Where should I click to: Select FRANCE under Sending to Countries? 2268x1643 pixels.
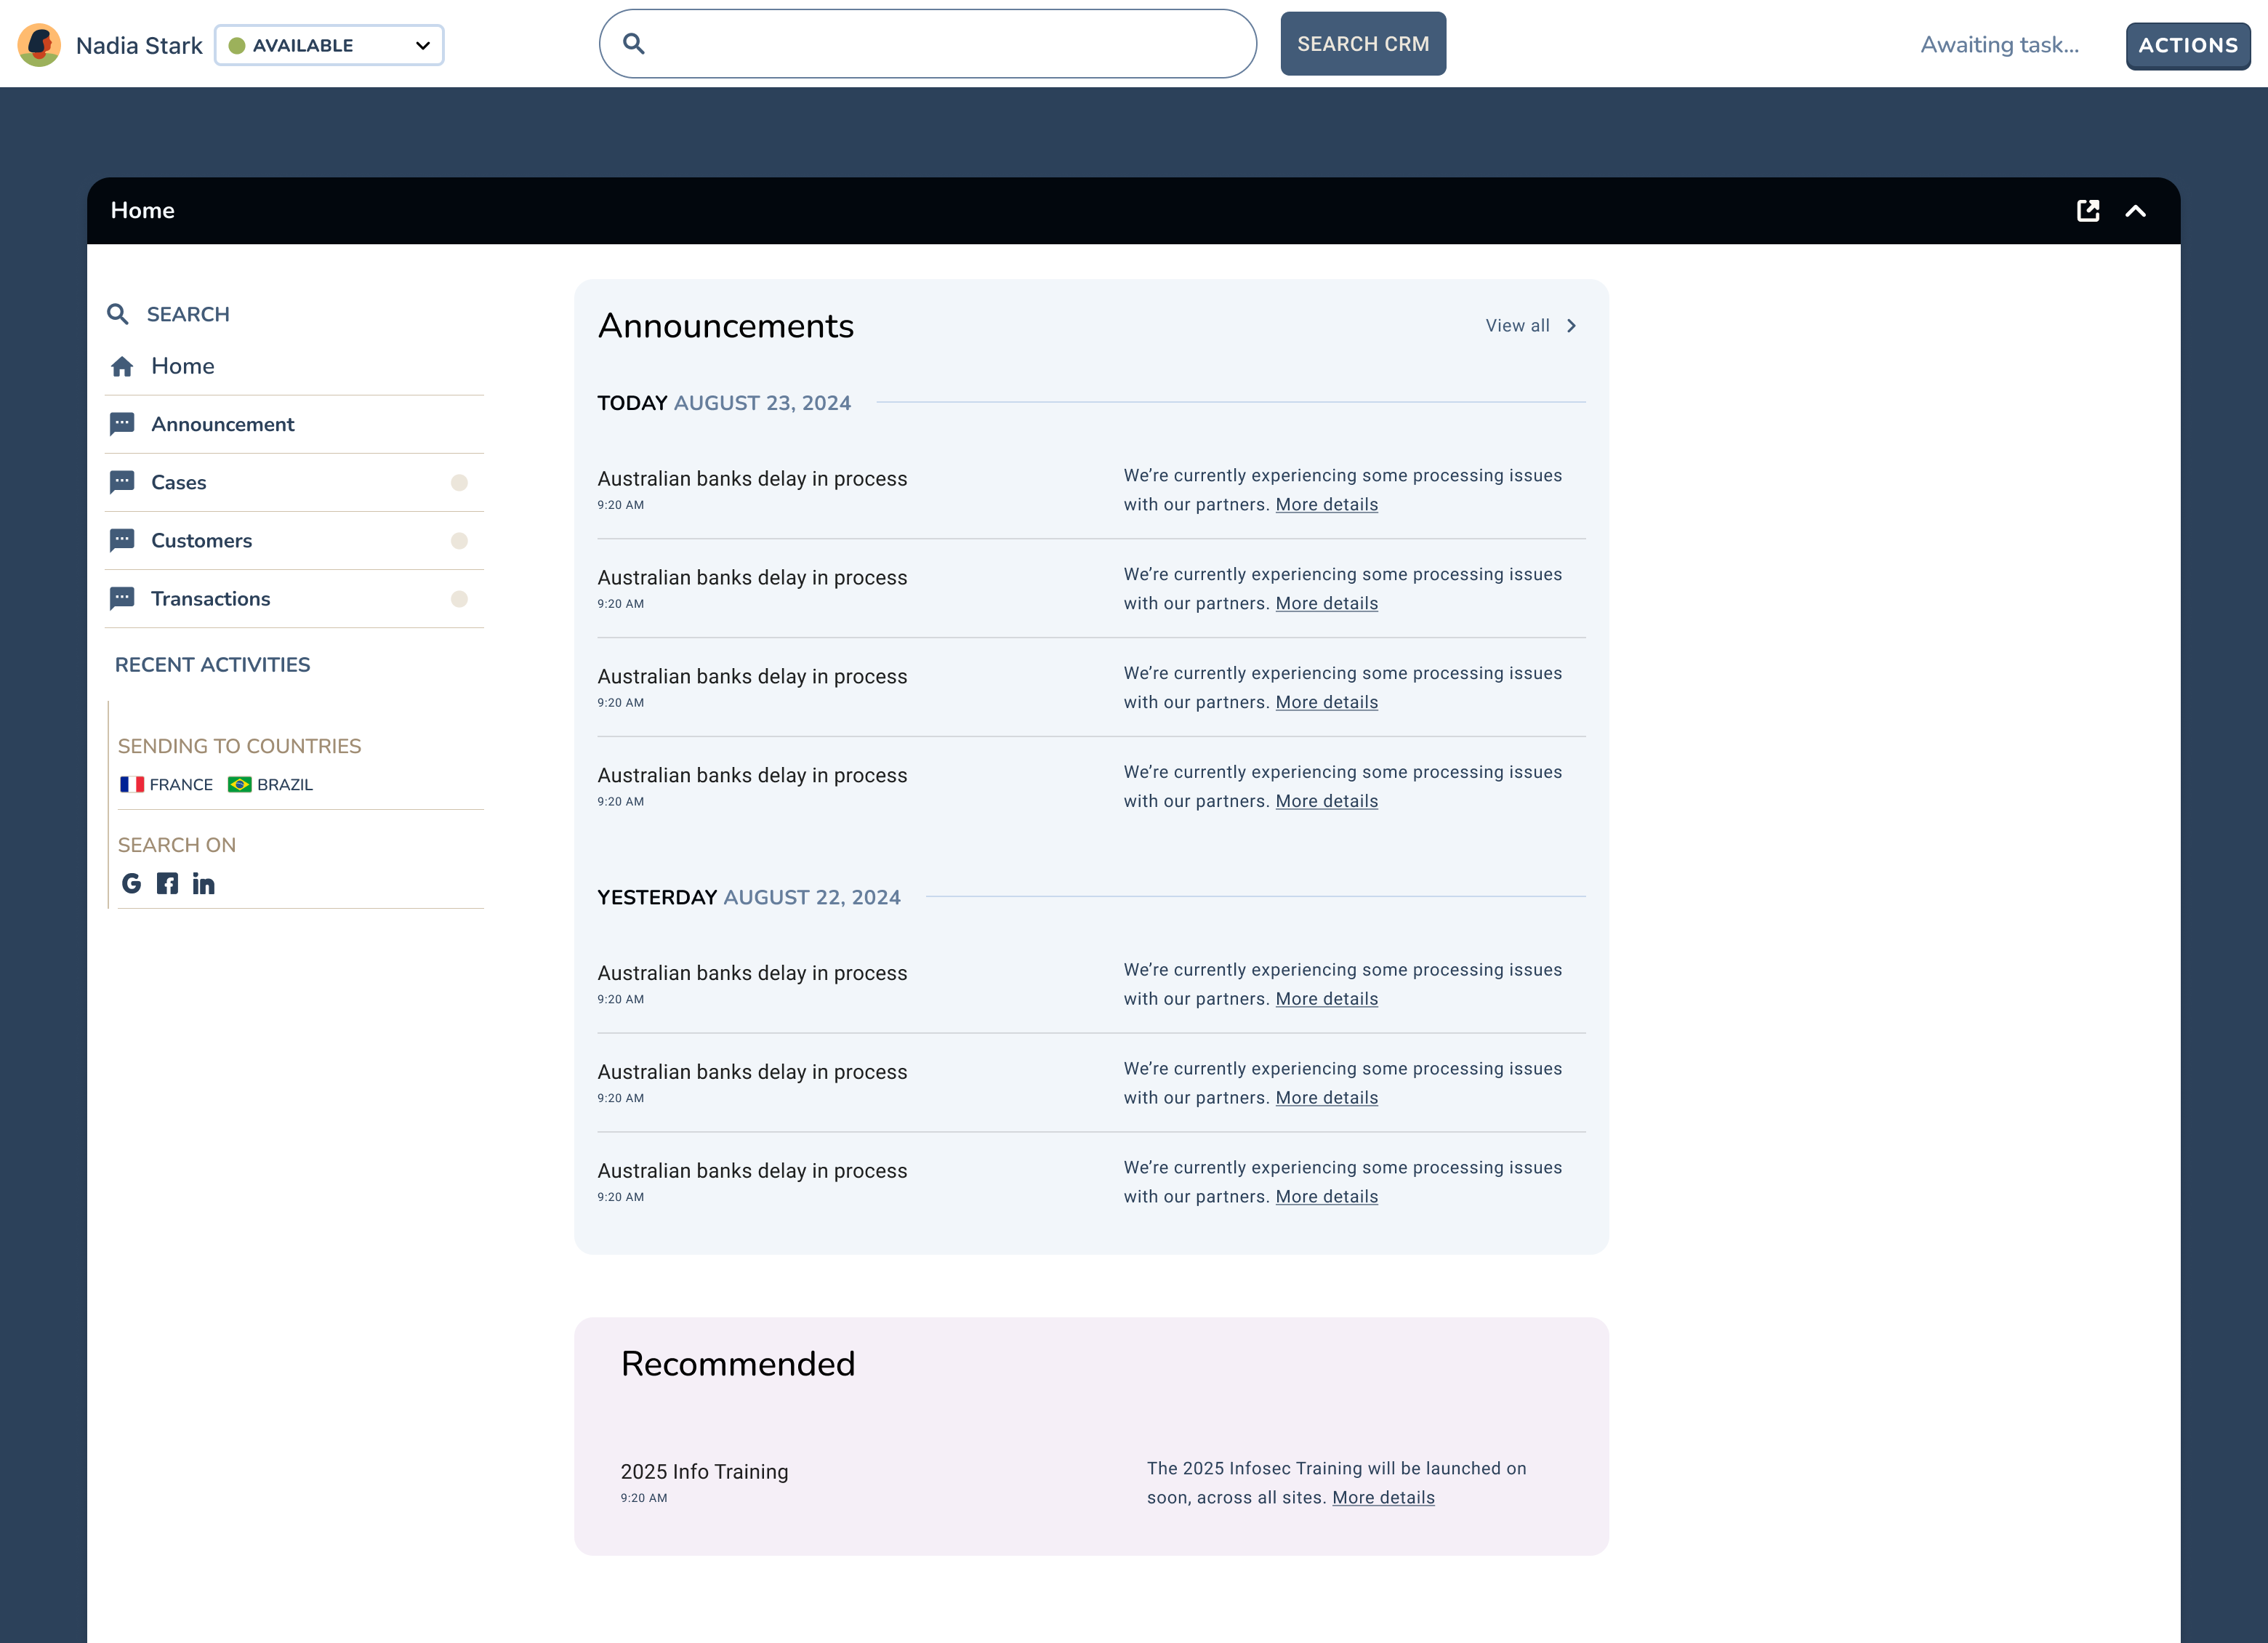click(x=181, y=785)
